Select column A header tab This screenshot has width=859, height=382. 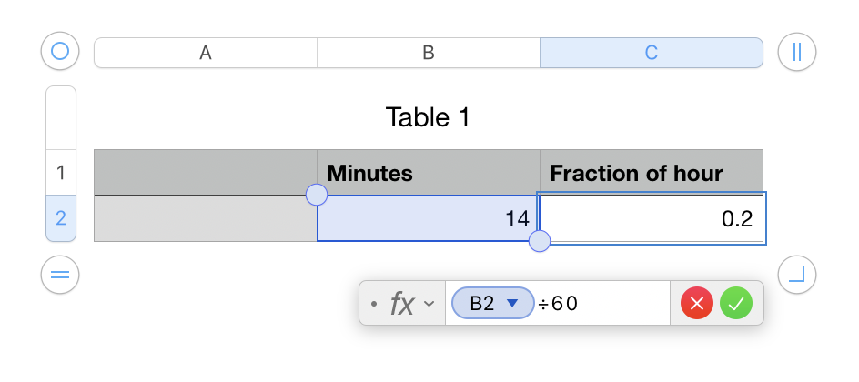point(206,53)
